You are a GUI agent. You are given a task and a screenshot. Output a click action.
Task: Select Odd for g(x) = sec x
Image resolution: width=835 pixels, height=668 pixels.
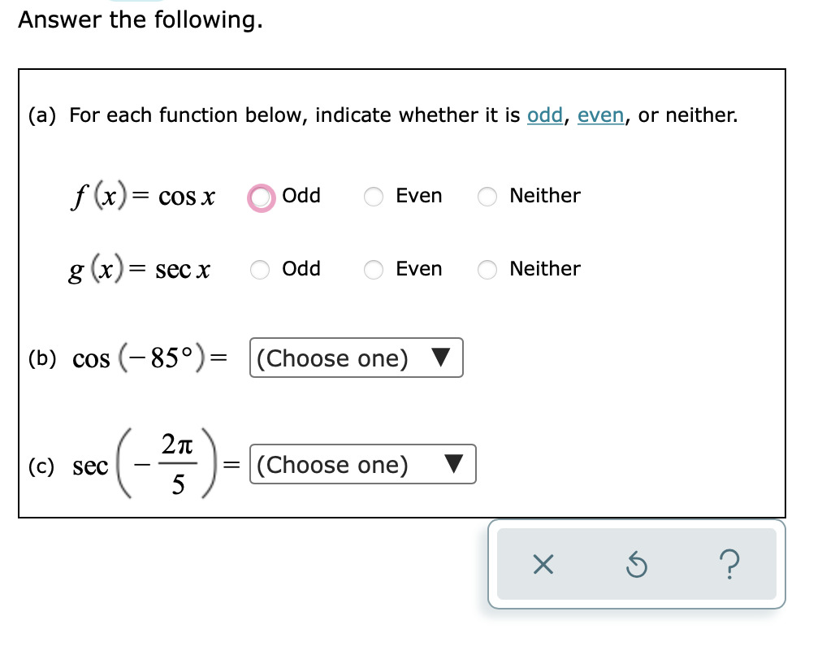click(x=259, y=270)
